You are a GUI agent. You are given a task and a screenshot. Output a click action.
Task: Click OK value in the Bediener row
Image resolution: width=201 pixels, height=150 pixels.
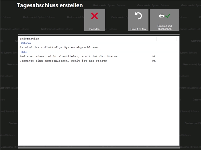pos(154,56)
